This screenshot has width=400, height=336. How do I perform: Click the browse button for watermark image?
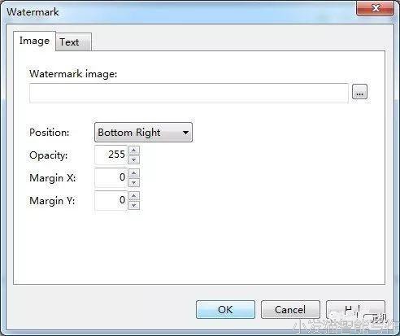[359, 92]
